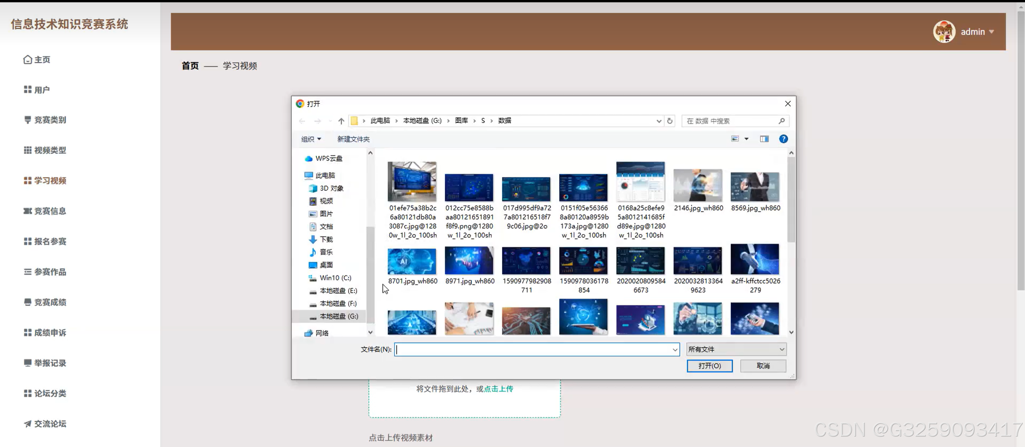
Task: Open the admin account dropdown
Action: (978, 32)
